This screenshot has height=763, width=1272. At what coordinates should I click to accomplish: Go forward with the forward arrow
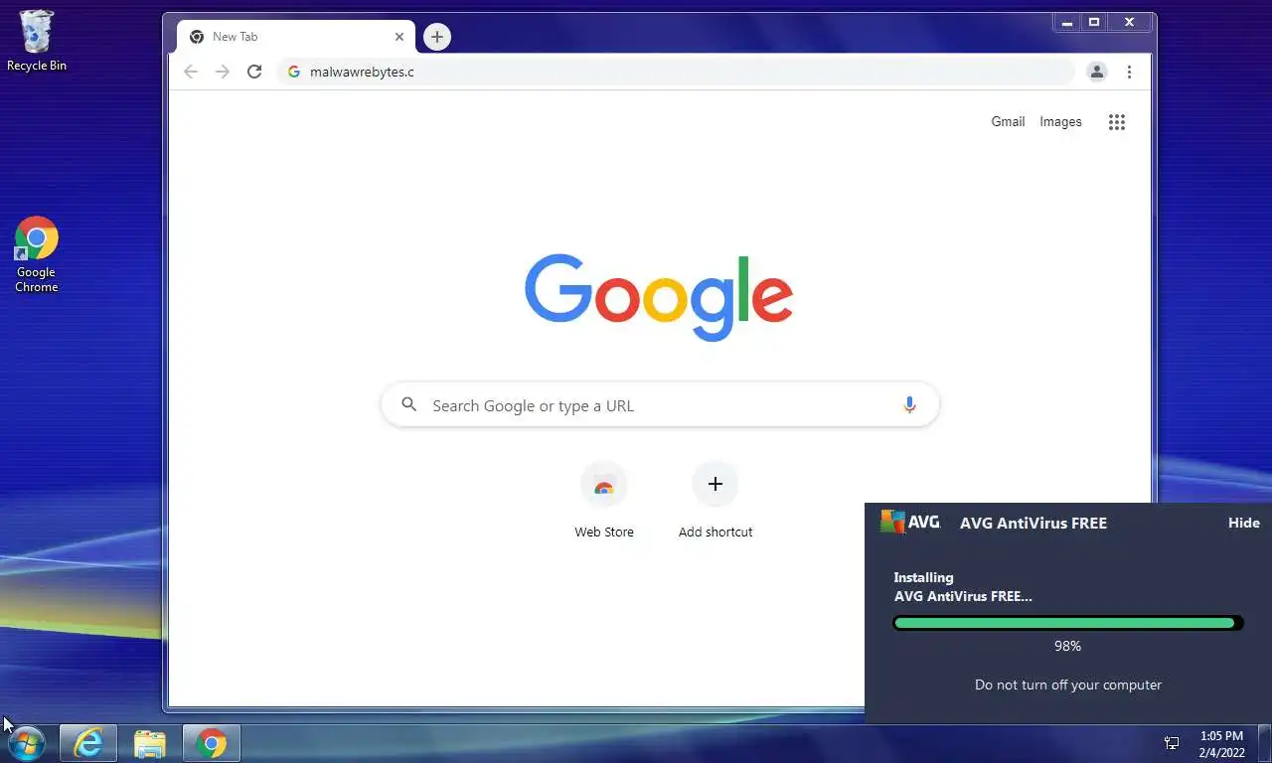click(x=223, y=72)
